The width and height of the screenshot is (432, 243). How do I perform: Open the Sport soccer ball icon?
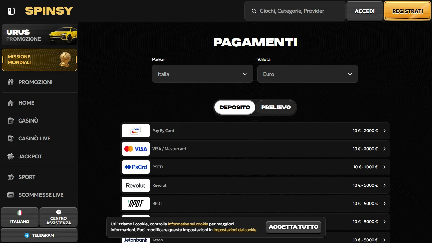[11, 177]
